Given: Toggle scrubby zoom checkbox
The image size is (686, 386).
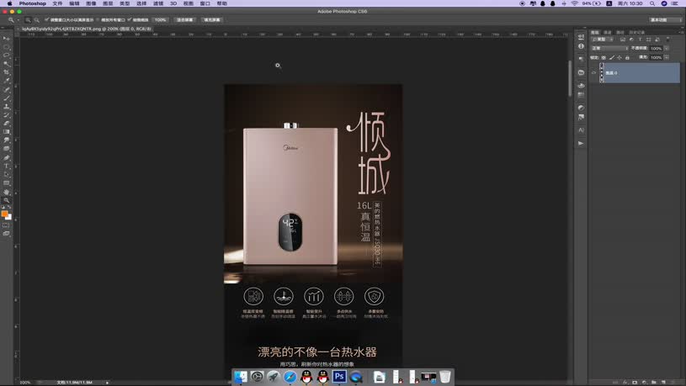Looking at the screenshot, I should 130,19.
